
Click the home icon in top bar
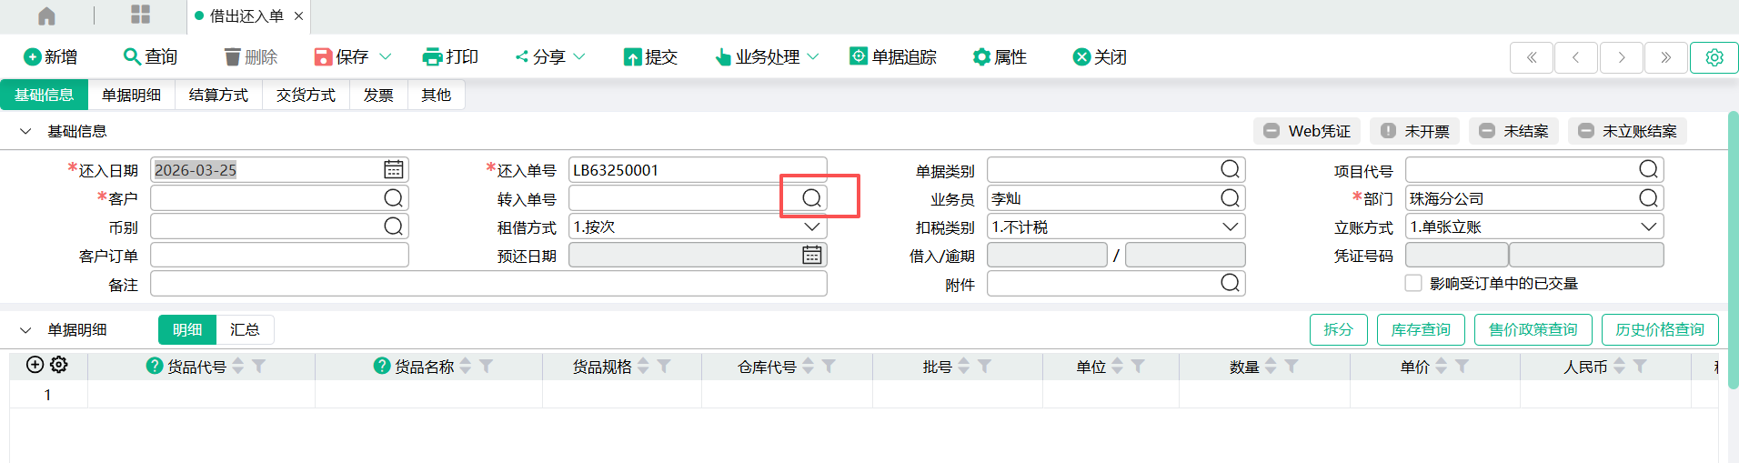(46, 15)
